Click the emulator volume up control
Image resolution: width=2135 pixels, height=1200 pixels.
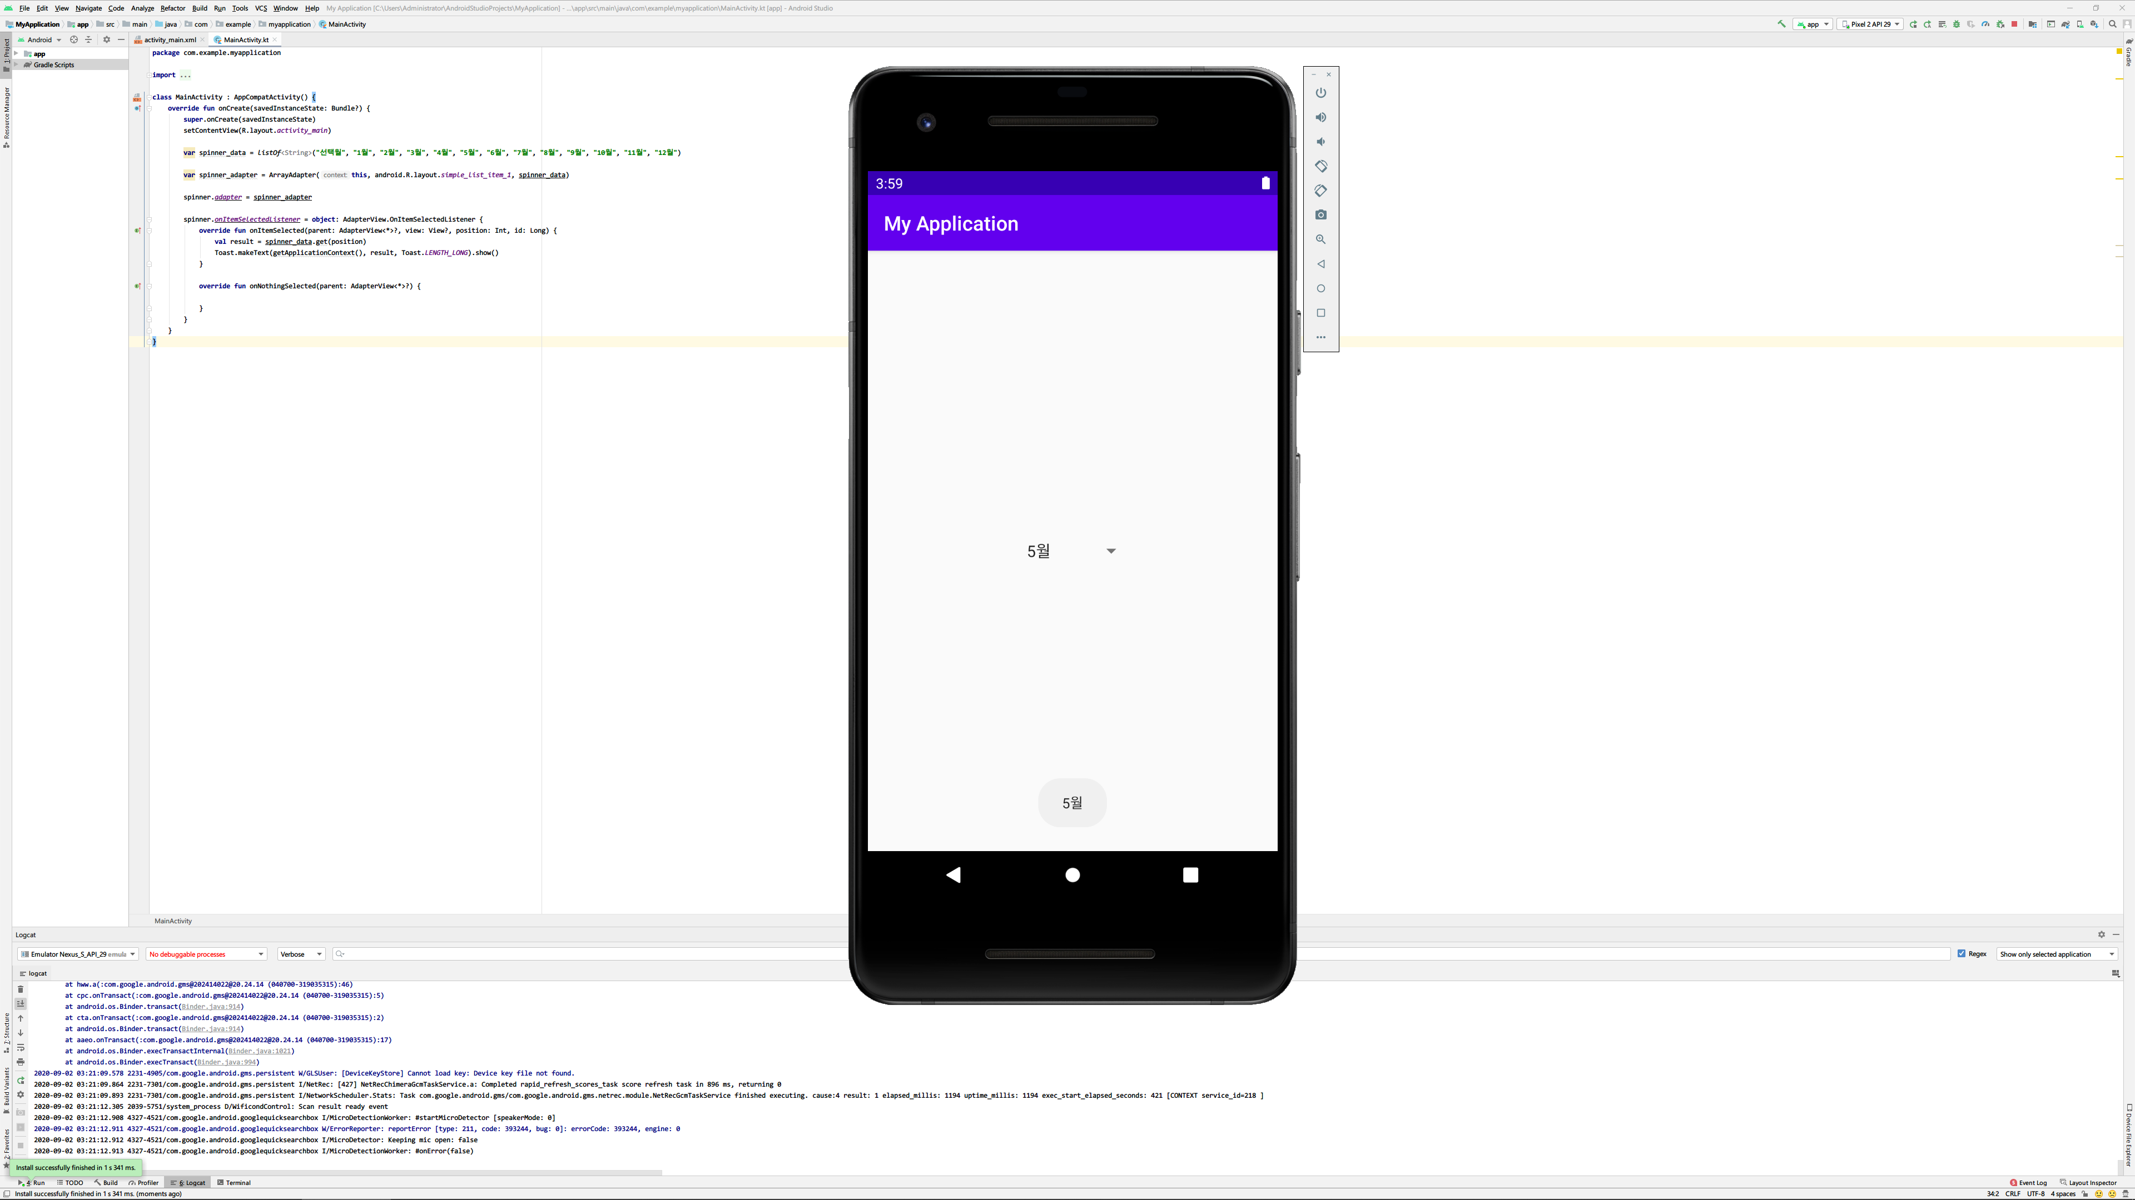click(x=1321, y=118)
